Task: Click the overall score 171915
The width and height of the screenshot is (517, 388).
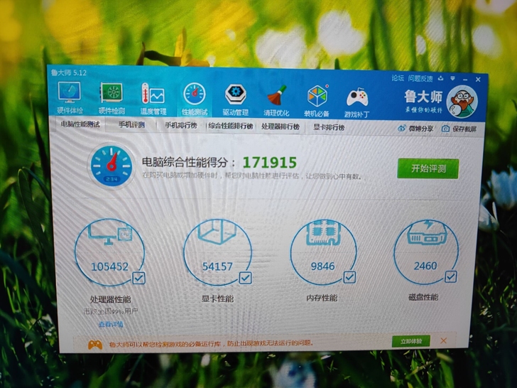Action: [x=270, y=163]
